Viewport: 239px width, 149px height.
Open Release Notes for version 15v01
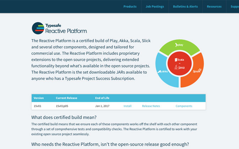(x=151, y=106)
